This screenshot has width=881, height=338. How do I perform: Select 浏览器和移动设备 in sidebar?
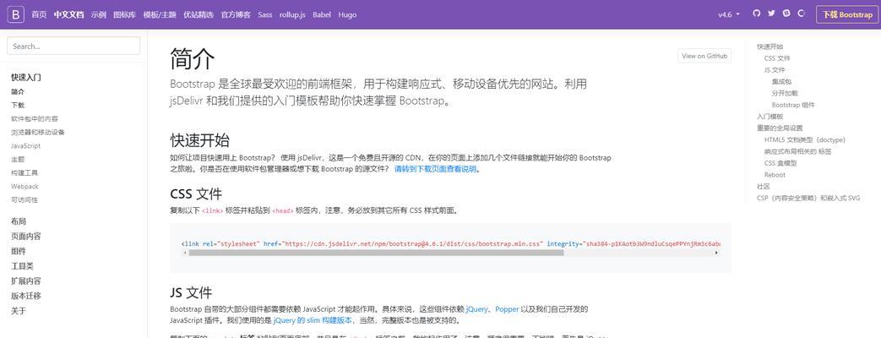point(38,132)
